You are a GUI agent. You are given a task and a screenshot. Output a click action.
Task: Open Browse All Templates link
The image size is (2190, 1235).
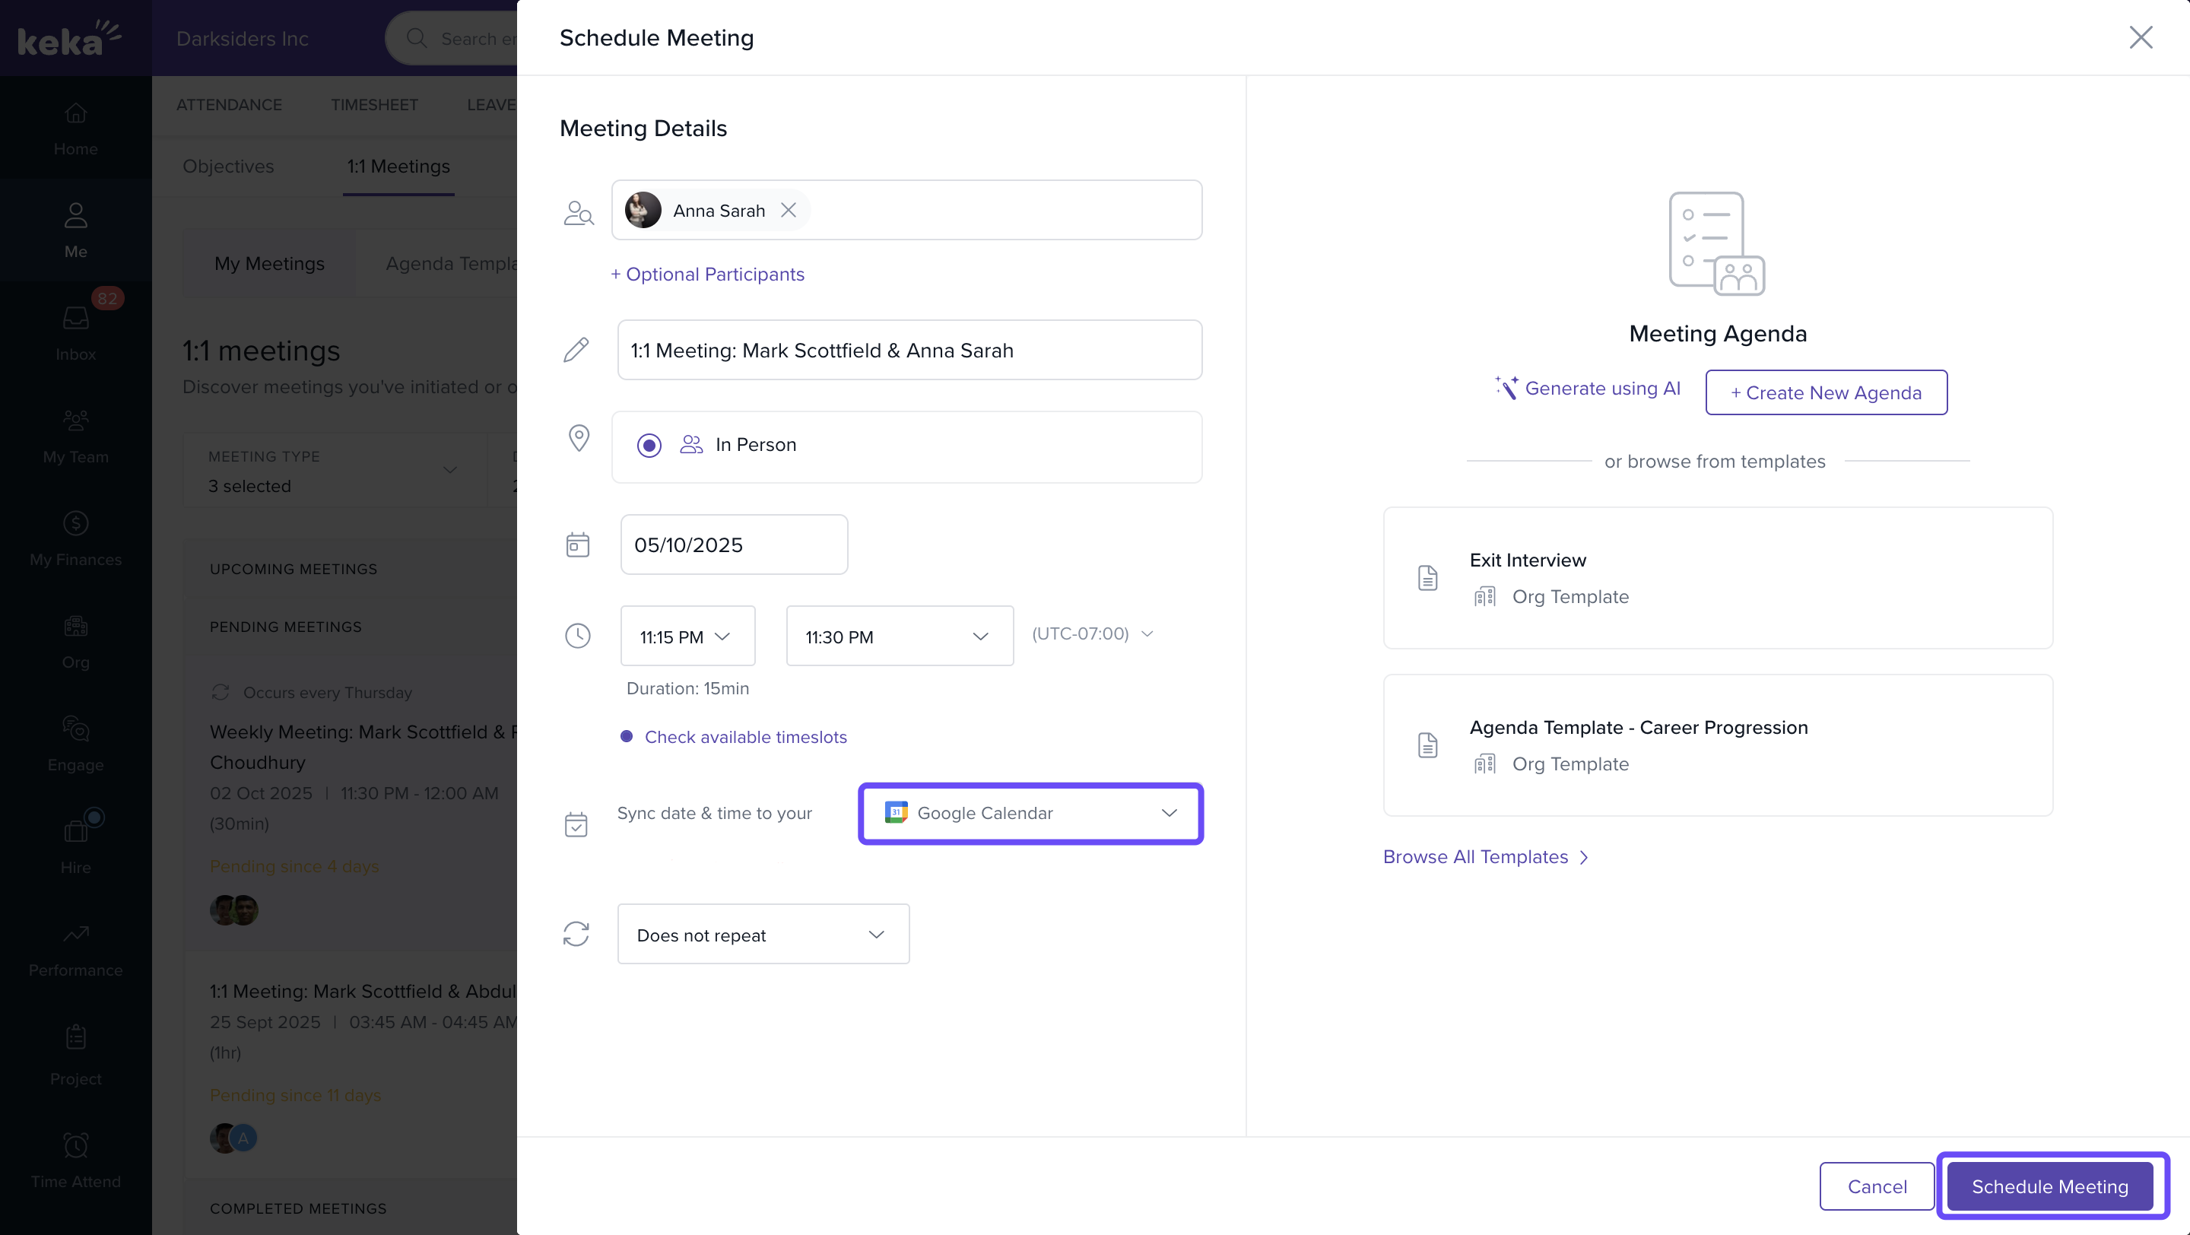pyautogui.click(x=1484, y=857)
